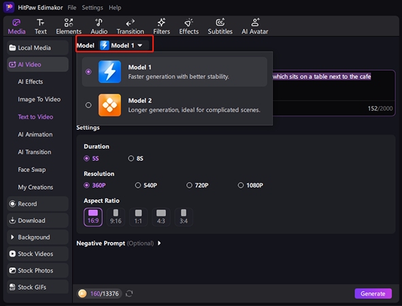
Task: Click the orange Model 2 icon
Action: (x=110, y=105)
